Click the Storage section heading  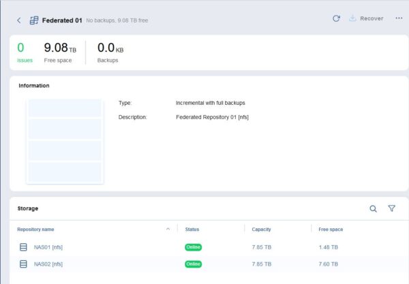(x=28, y=208)
